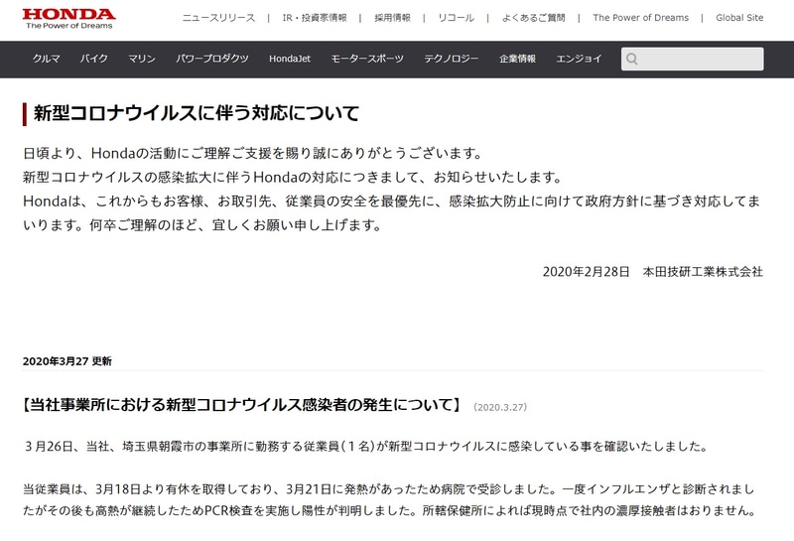Open よくあるご質問 link
The height and width of the screenshot is (541, 794).
click(533, 18)
